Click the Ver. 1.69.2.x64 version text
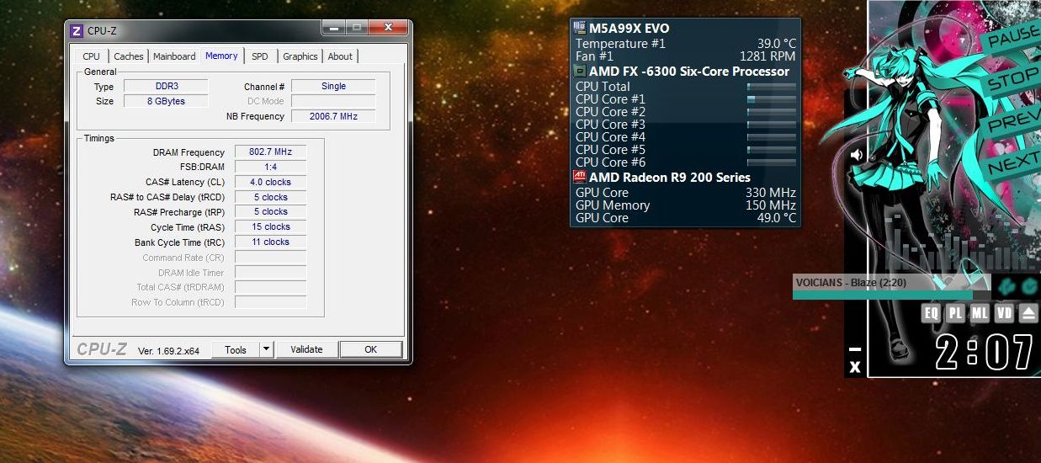Image resolution: width=1041 pixels, height=463 pixels. click(x=168, y=350)
